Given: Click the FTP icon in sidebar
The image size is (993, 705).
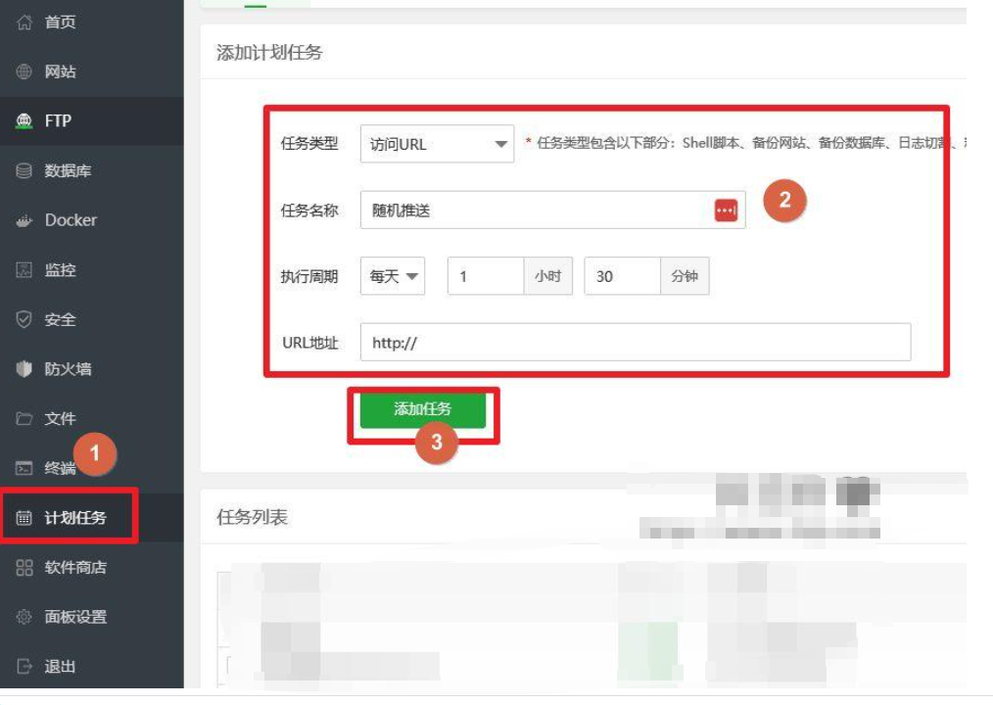Looking at the screenshot, I should pyautogui.click(x=24, y=121).
